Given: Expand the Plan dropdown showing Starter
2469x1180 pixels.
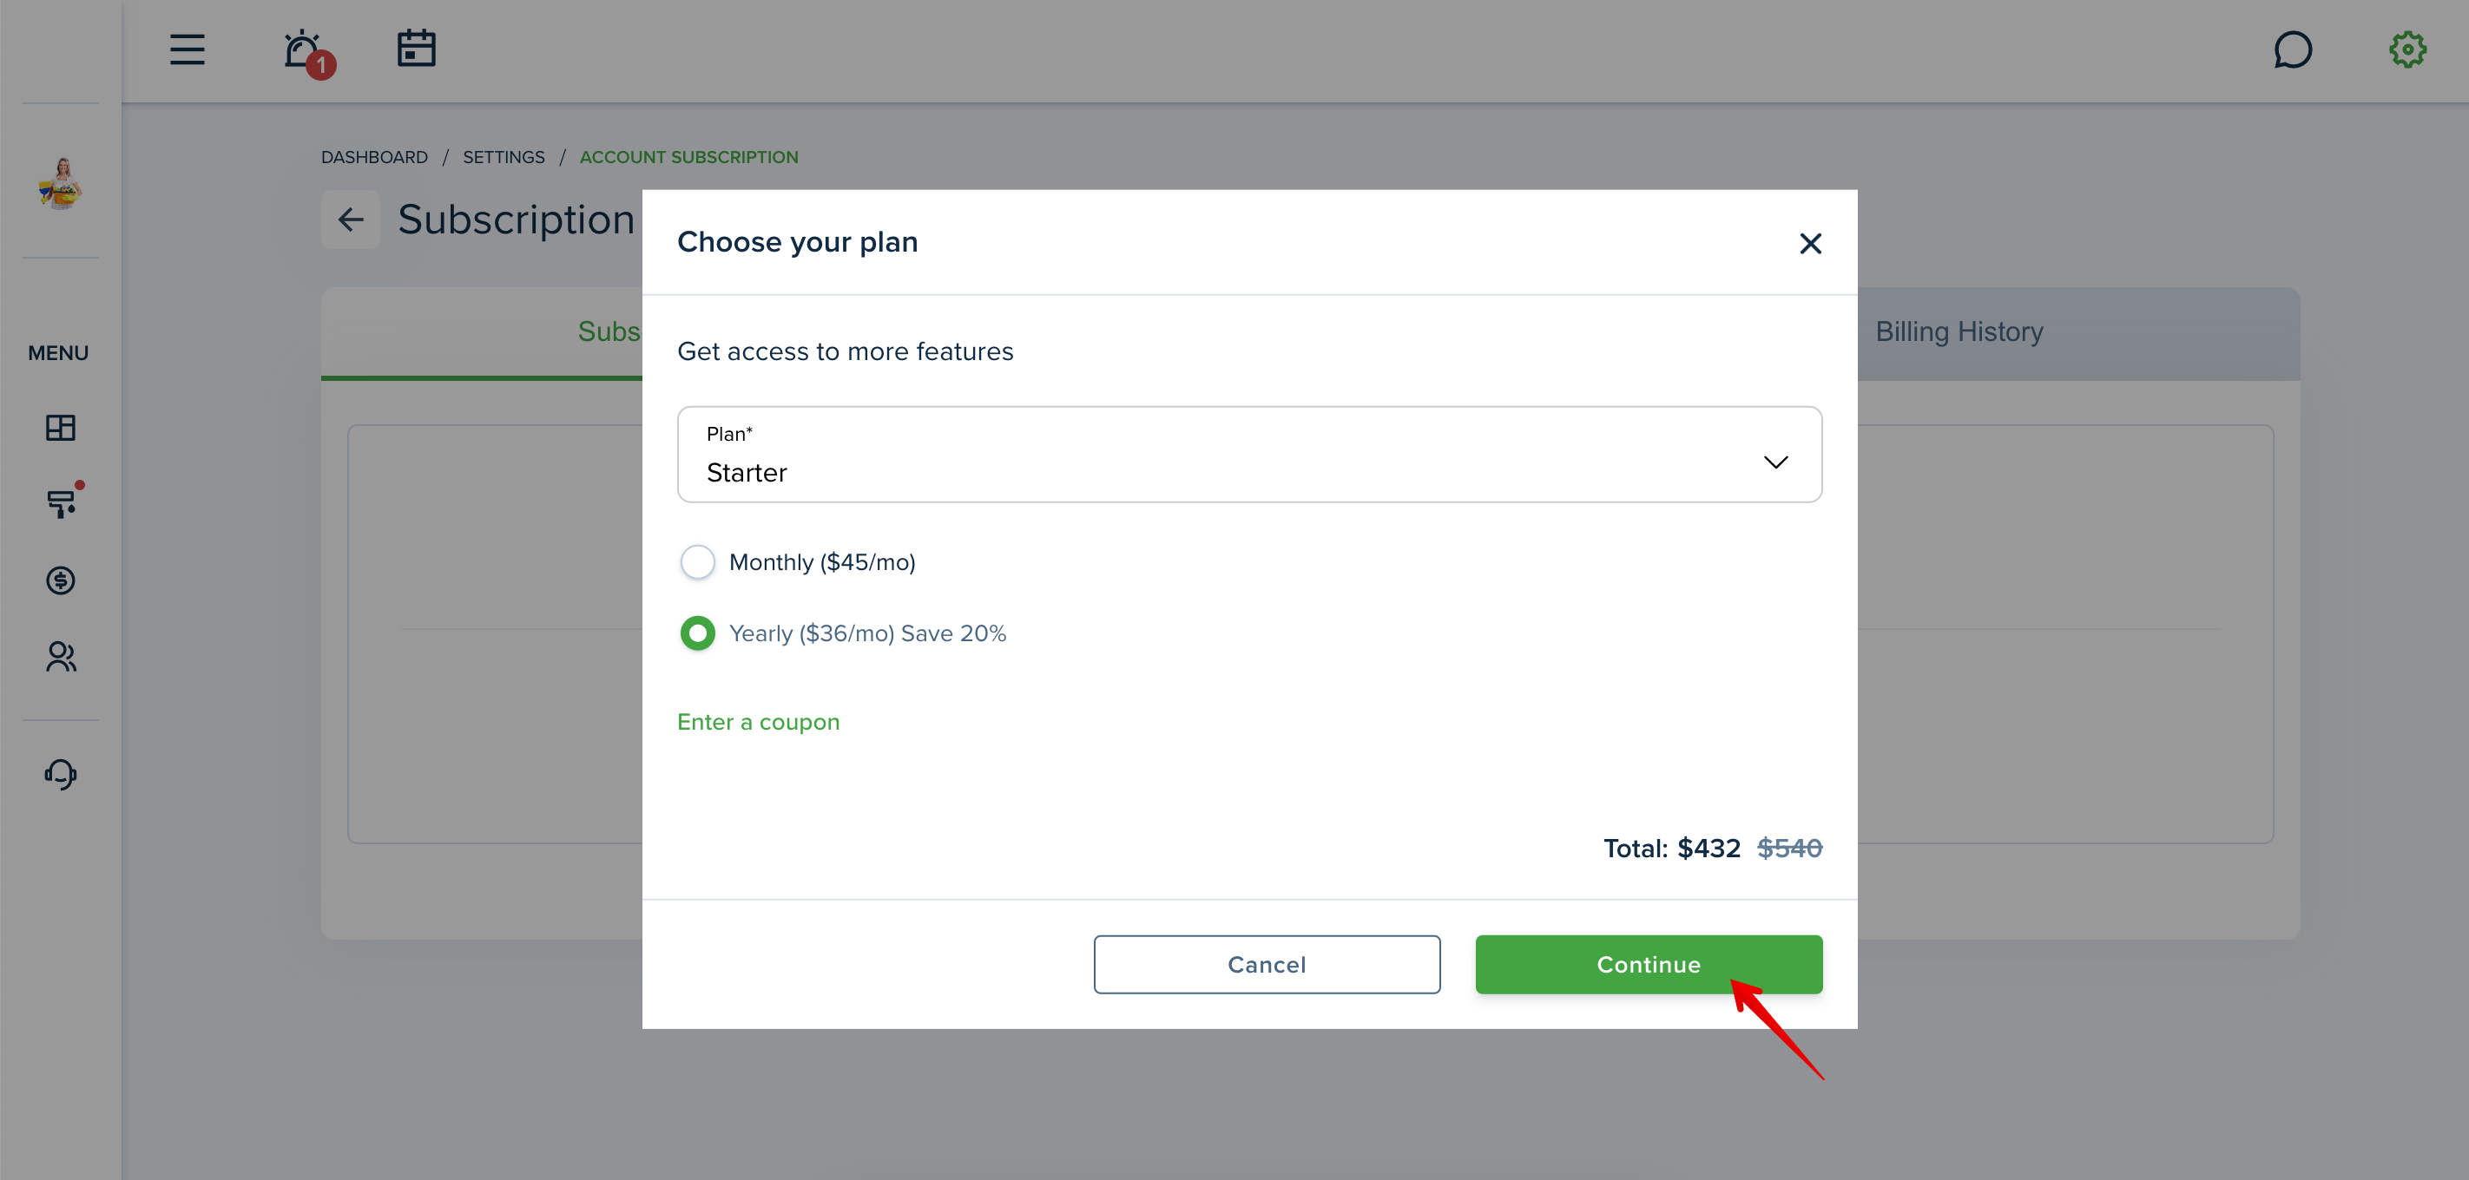Looking at the screenshot, I should click(x=1249, y=454).
